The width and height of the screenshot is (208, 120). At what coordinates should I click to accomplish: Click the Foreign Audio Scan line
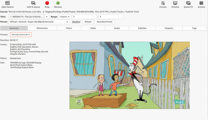[x=29, y=52]
